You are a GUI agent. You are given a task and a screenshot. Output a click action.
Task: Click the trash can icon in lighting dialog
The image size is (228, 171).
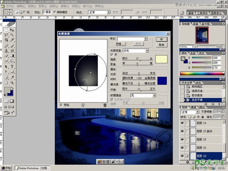tap(105, 105)
